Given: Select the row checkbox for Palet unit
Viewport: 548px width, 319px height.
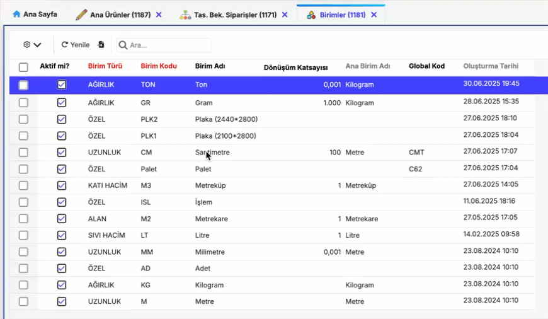Looking at the screenshot, I should point(23,169).
